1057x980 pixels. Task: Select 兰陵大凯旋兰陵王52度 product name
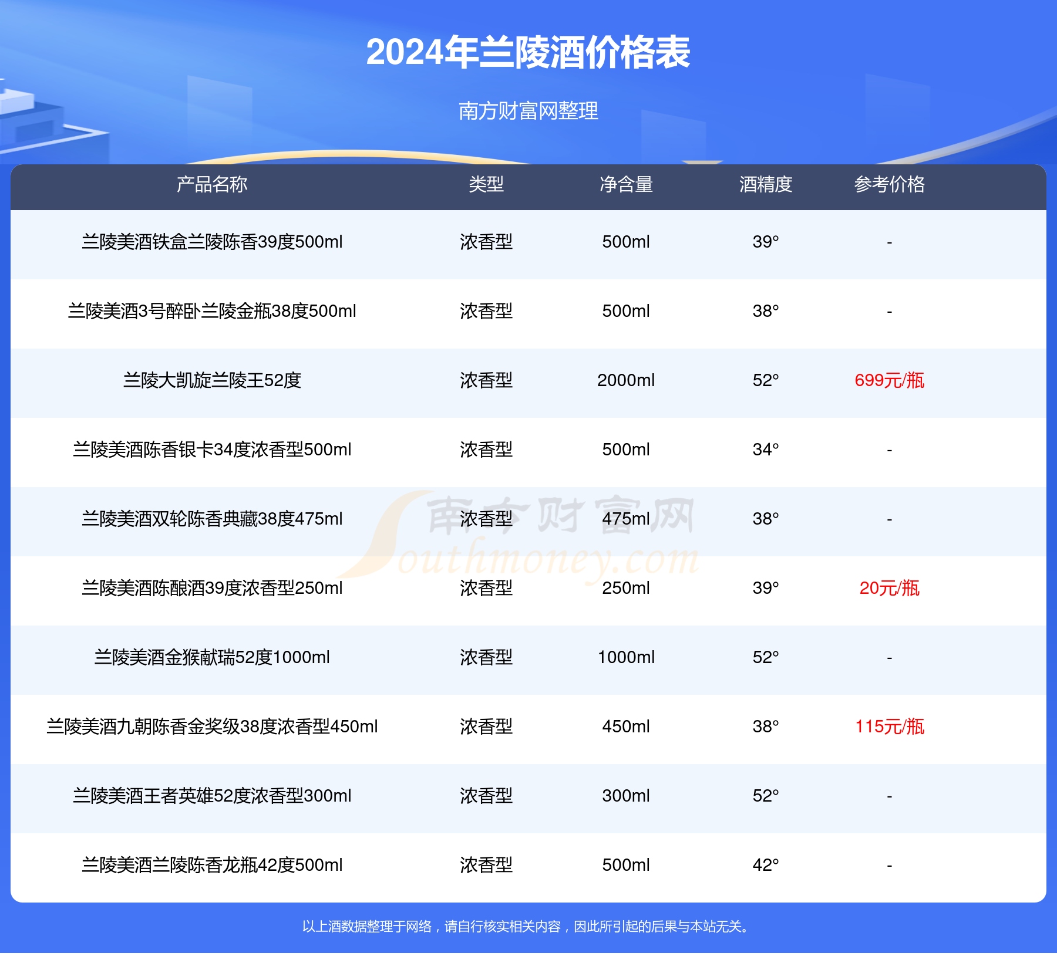point(212,380)
